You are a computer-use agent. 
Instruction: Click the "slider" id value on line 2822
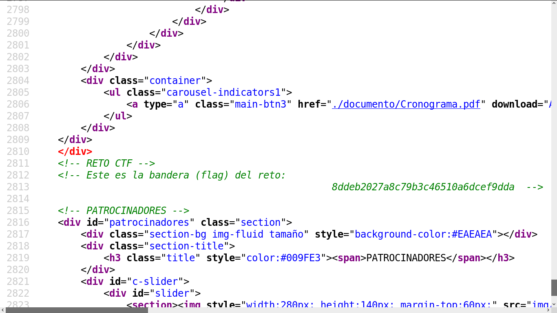point(172,293)
